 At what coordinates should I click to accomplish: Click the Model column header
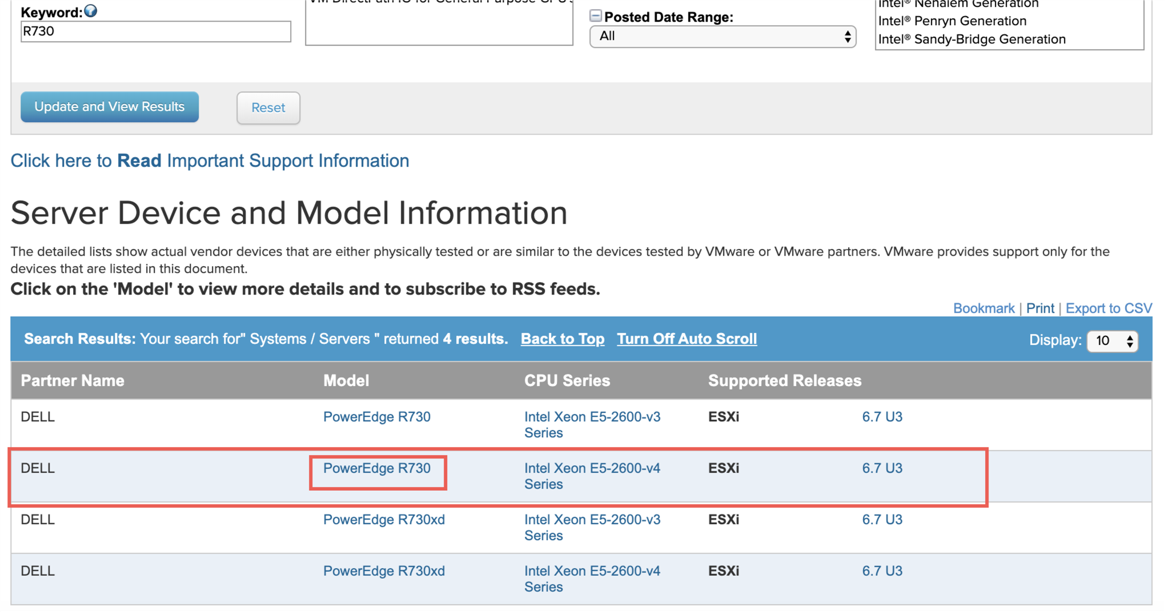pyautogui.click(x=346, y=380)
